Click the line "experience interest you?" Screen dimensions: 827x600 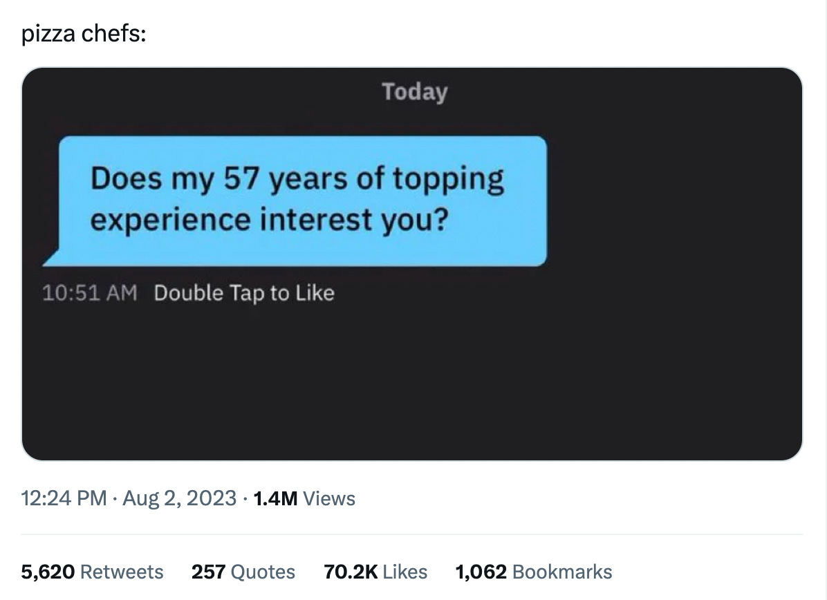(269, 219)
